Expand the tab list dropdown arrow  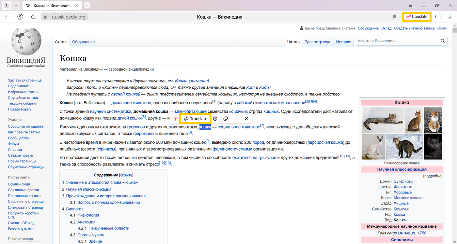click(15, 6)
